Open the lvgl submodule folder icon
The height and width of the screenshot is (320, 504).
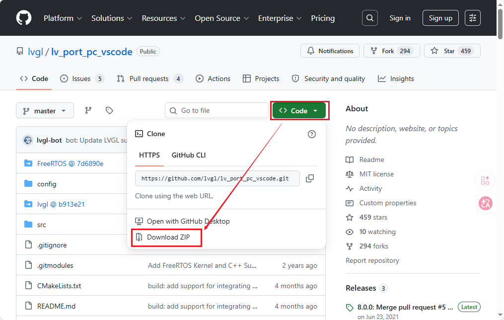28,204
